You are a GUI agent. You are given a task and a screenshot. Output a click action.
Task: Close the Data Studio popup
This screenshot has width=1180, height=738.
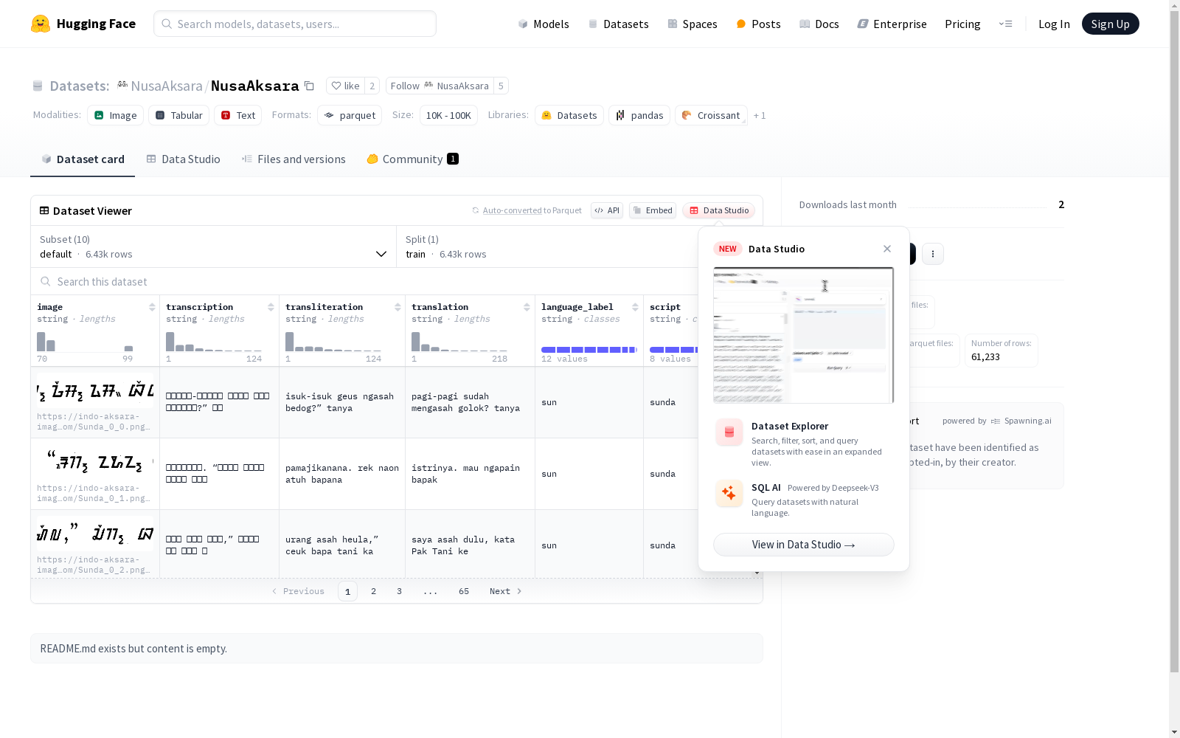pyautogui.click(x=887, y=249)
